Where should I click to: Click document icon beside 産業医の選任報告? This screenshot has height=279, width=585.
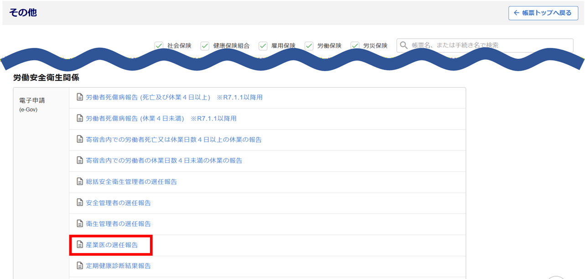(80, 245)
